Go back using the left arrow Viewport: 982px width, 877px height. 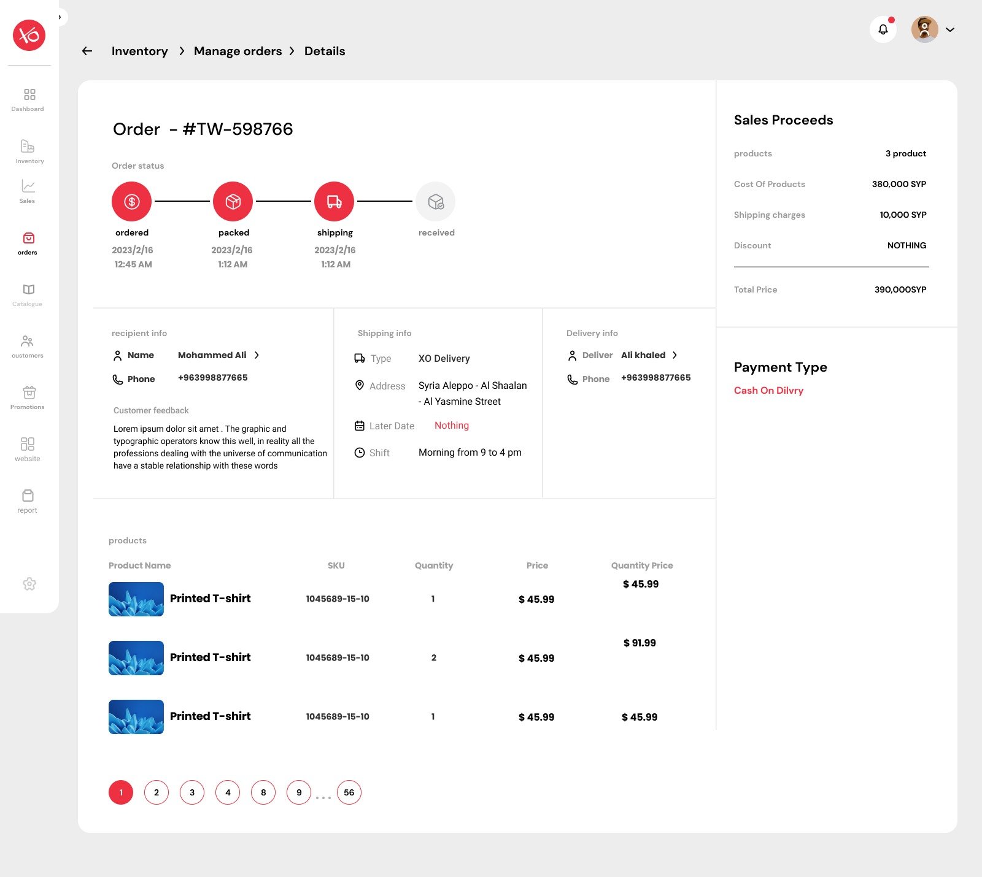pyautogui.click(x=87, y=51)
